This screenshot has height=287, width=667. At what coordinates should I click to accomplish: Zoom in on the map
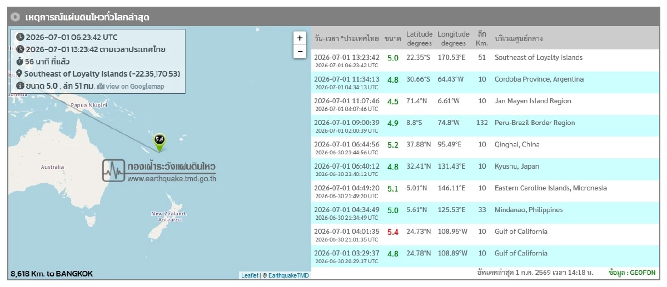click(300, 38)
